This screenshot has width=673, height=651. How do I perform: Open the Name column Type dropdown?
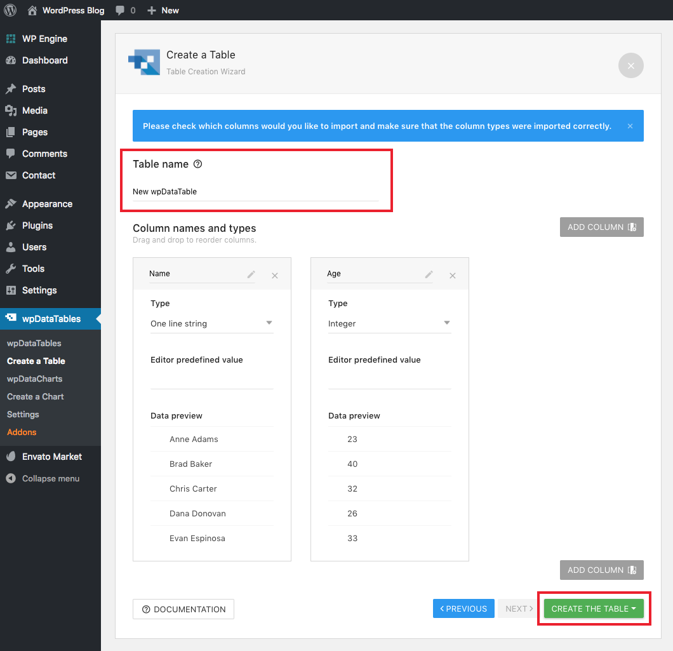pos(211,324)
